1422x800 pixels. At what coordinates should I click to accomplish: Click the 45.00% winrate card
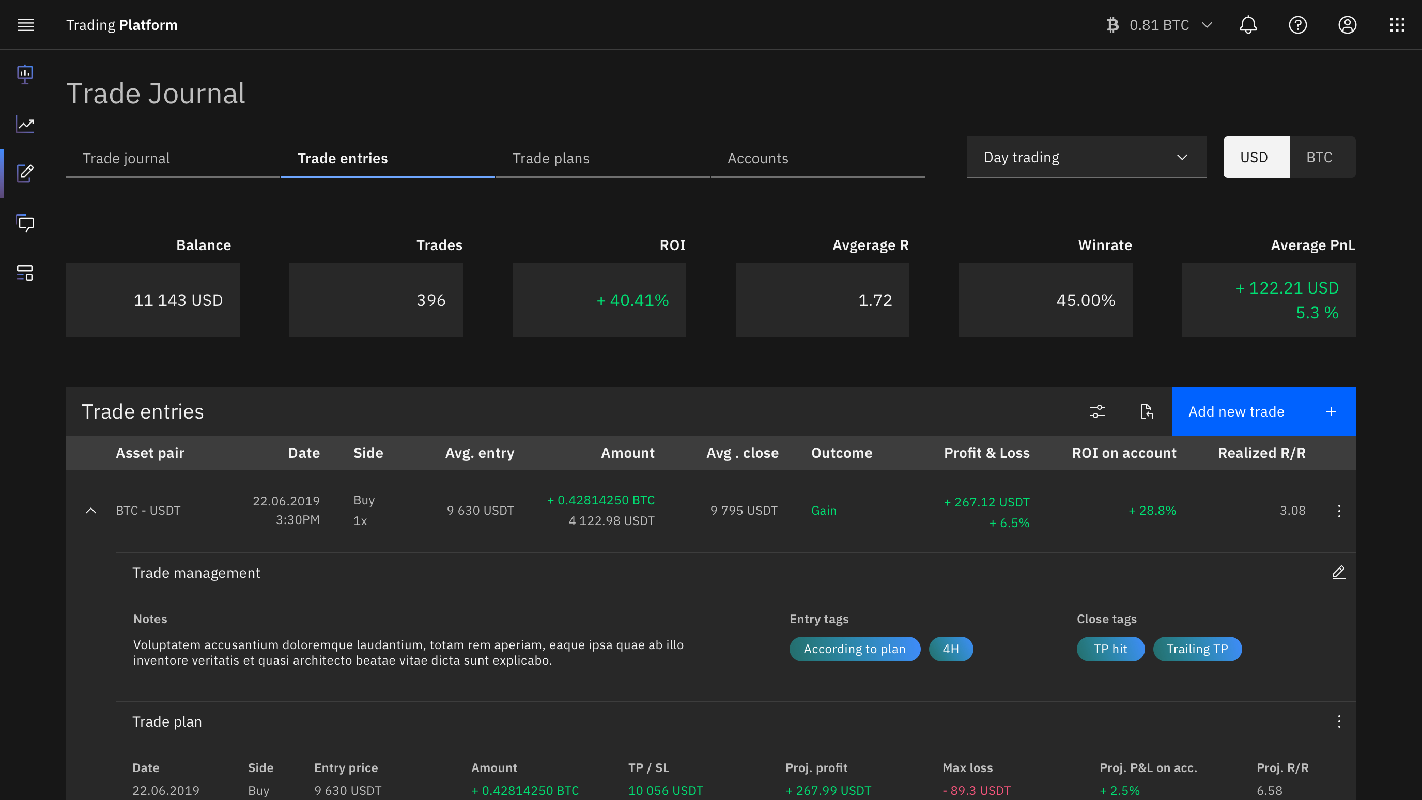(x=1045, y=300)
